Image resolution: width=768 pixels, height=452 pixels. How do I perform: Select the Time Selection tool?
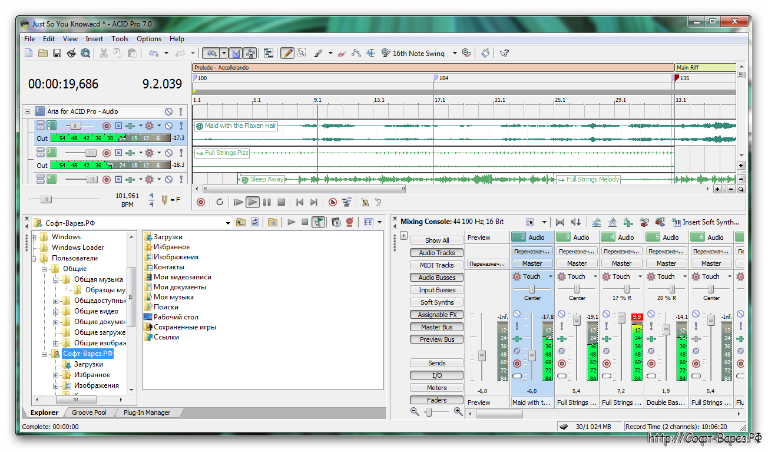click(370, 53)
